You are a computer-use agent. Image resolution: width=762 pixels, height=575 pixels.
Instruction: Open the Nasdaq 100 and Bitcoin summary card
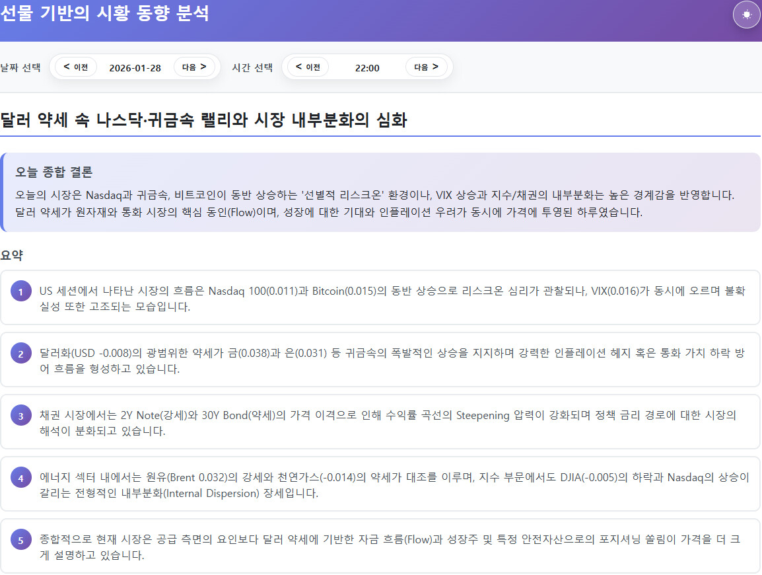click(x=390, y=298)
